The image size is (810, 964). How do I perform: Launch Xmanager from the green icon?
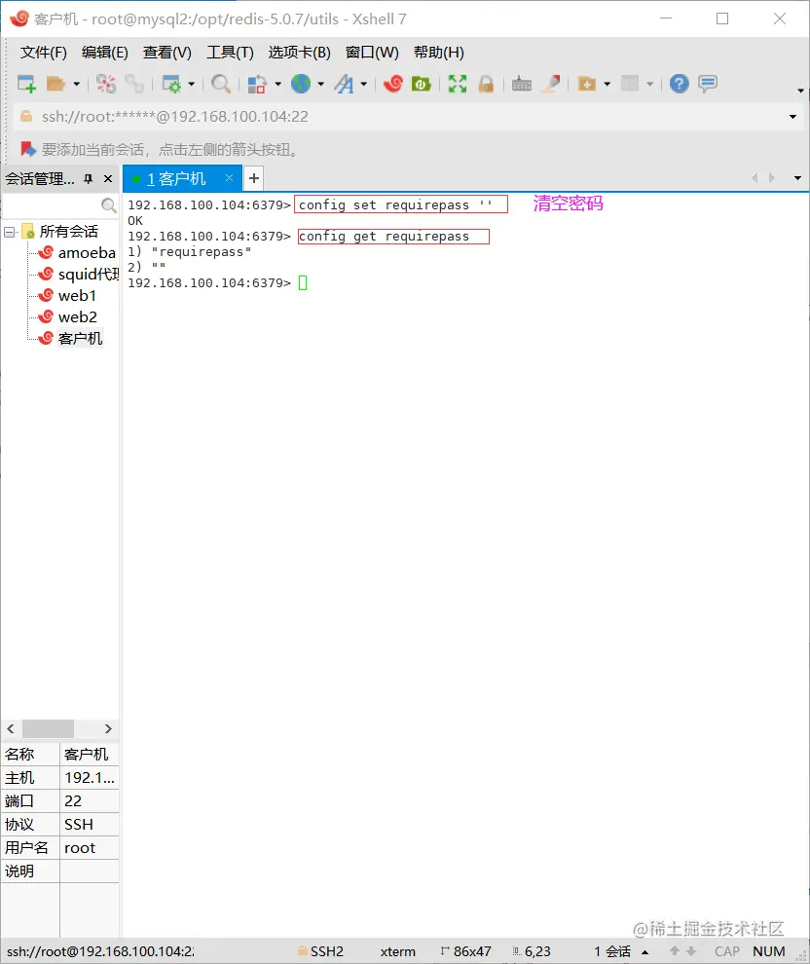(421, 84)
